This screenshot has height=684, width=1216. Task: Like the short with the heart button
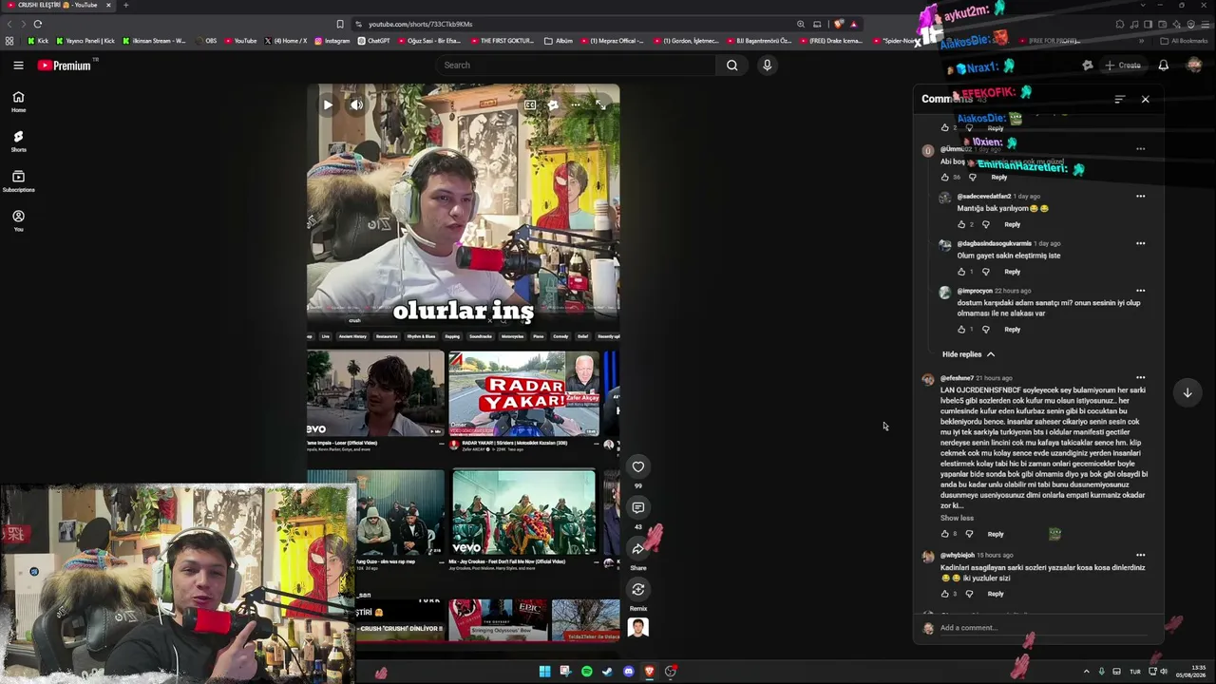[x=638, y=466]
